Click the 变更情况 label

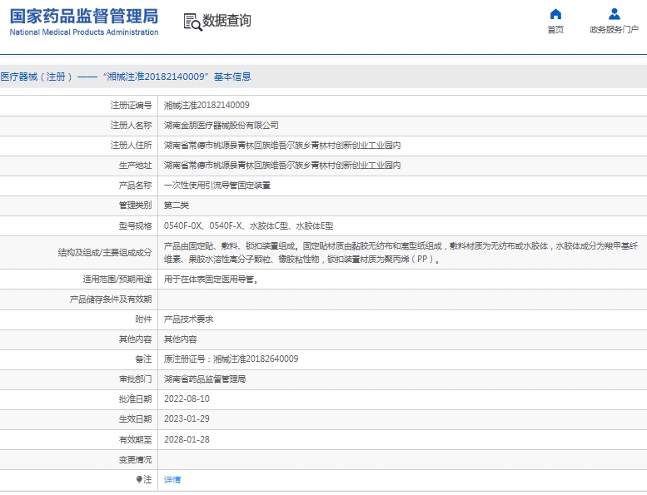pyautogui.click(x=136, y=459)
